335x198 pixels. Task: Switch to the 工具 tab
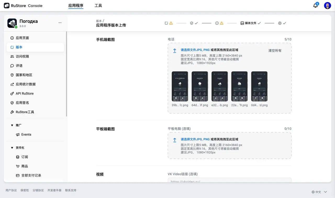[98, 5]
